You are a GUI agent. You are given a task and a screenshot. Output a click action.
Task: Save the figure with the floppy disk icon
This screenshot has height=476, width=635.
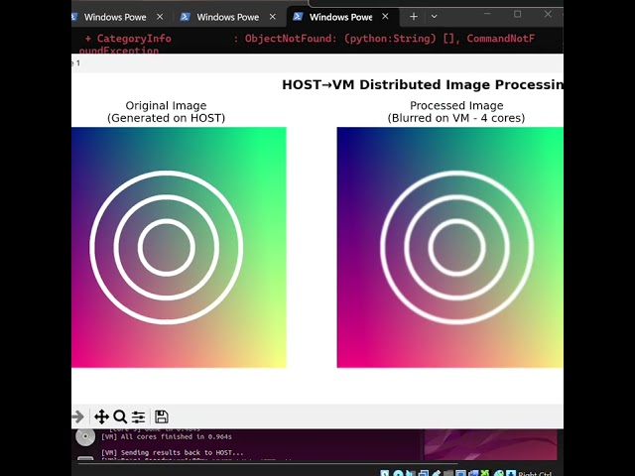coord(161,416)
